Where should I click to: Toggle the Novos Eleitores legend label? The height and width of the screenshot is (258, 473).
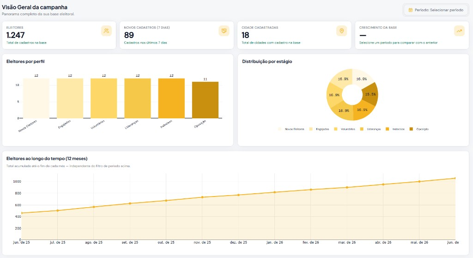click(294, 129)
